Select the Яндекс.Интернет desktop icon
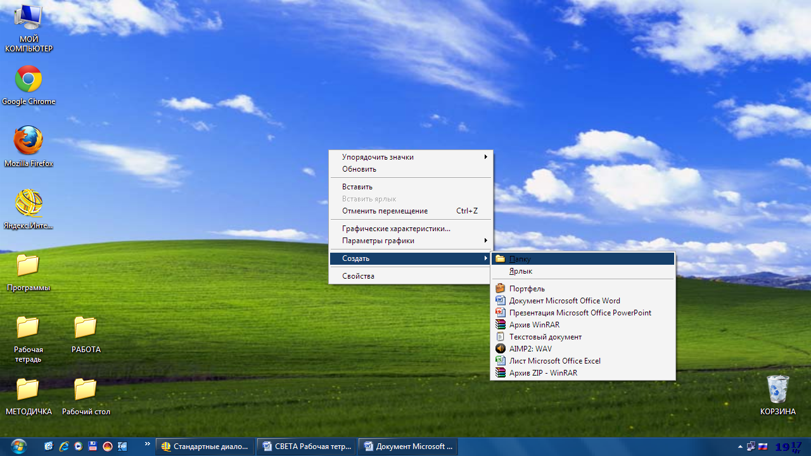 pyautogui.click(x=29, y=209)
